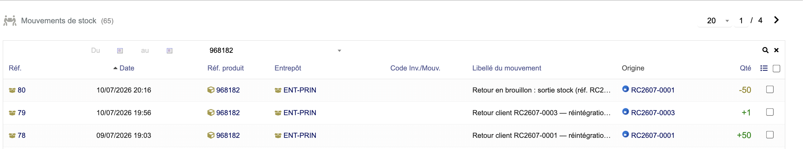Go to next page with arrow

pos(777,20)
